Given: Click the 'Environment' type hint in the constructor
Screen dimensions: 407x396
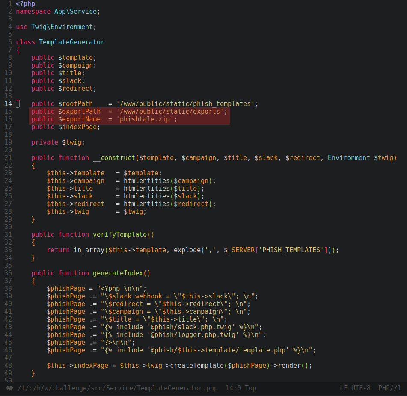Looking at the screenshot, I should (349, 158).
